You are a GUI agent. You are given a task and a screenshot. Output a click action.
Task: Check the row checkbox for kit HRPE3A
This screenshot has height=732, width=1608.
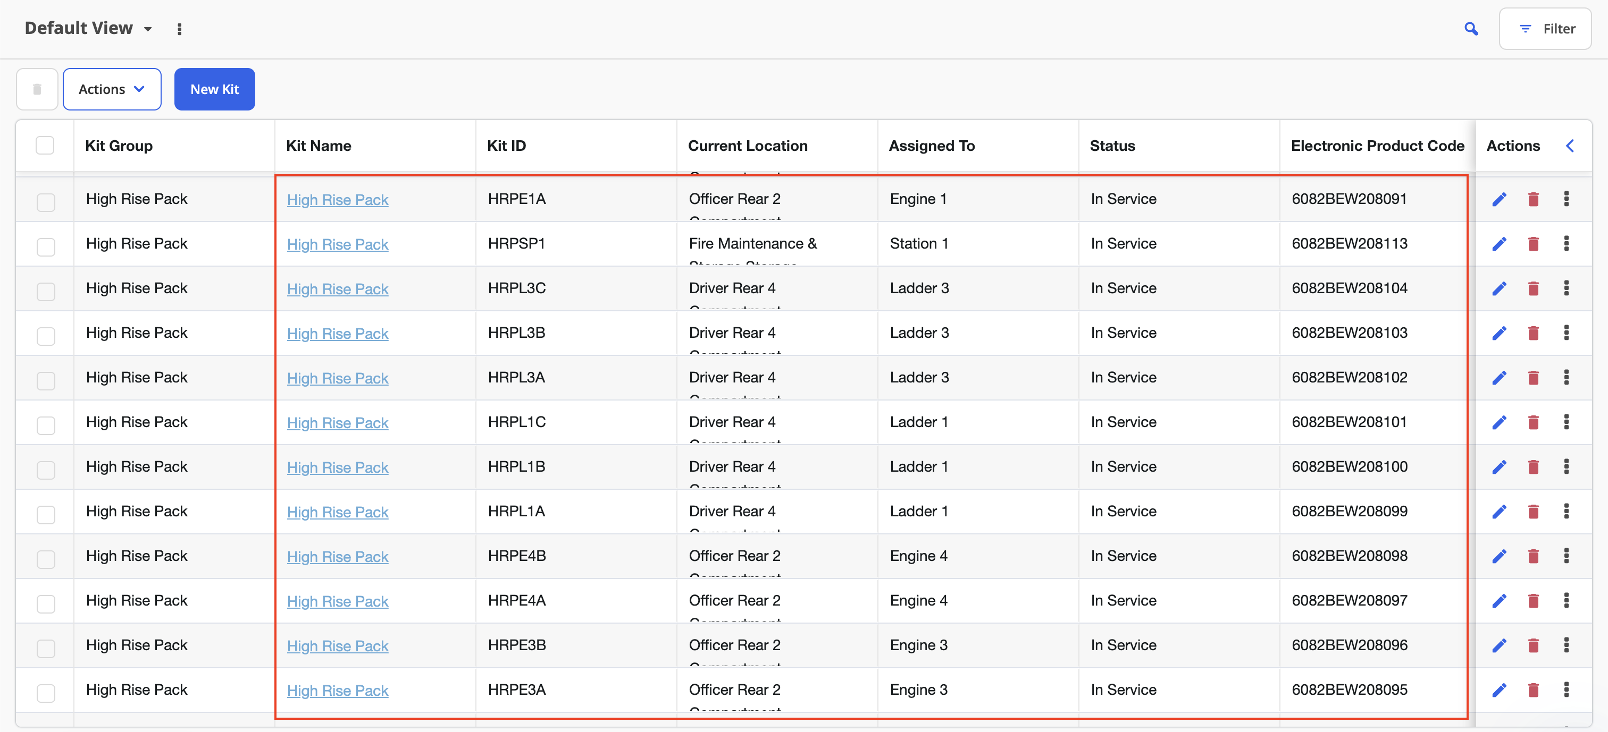(x=46, y=693)
